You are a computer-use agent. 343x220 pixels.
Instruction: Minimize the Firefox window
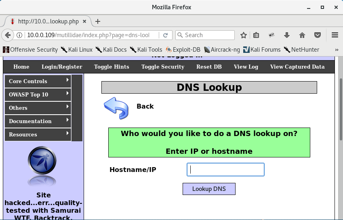(309, 7)
